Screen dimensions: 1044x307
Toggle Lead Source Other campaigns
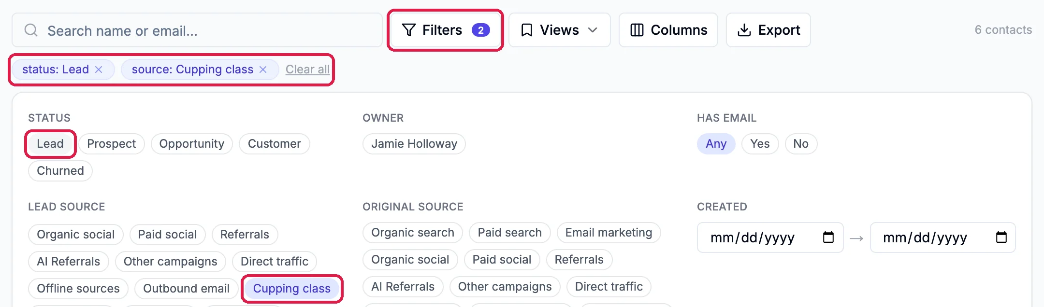[171, 262]
